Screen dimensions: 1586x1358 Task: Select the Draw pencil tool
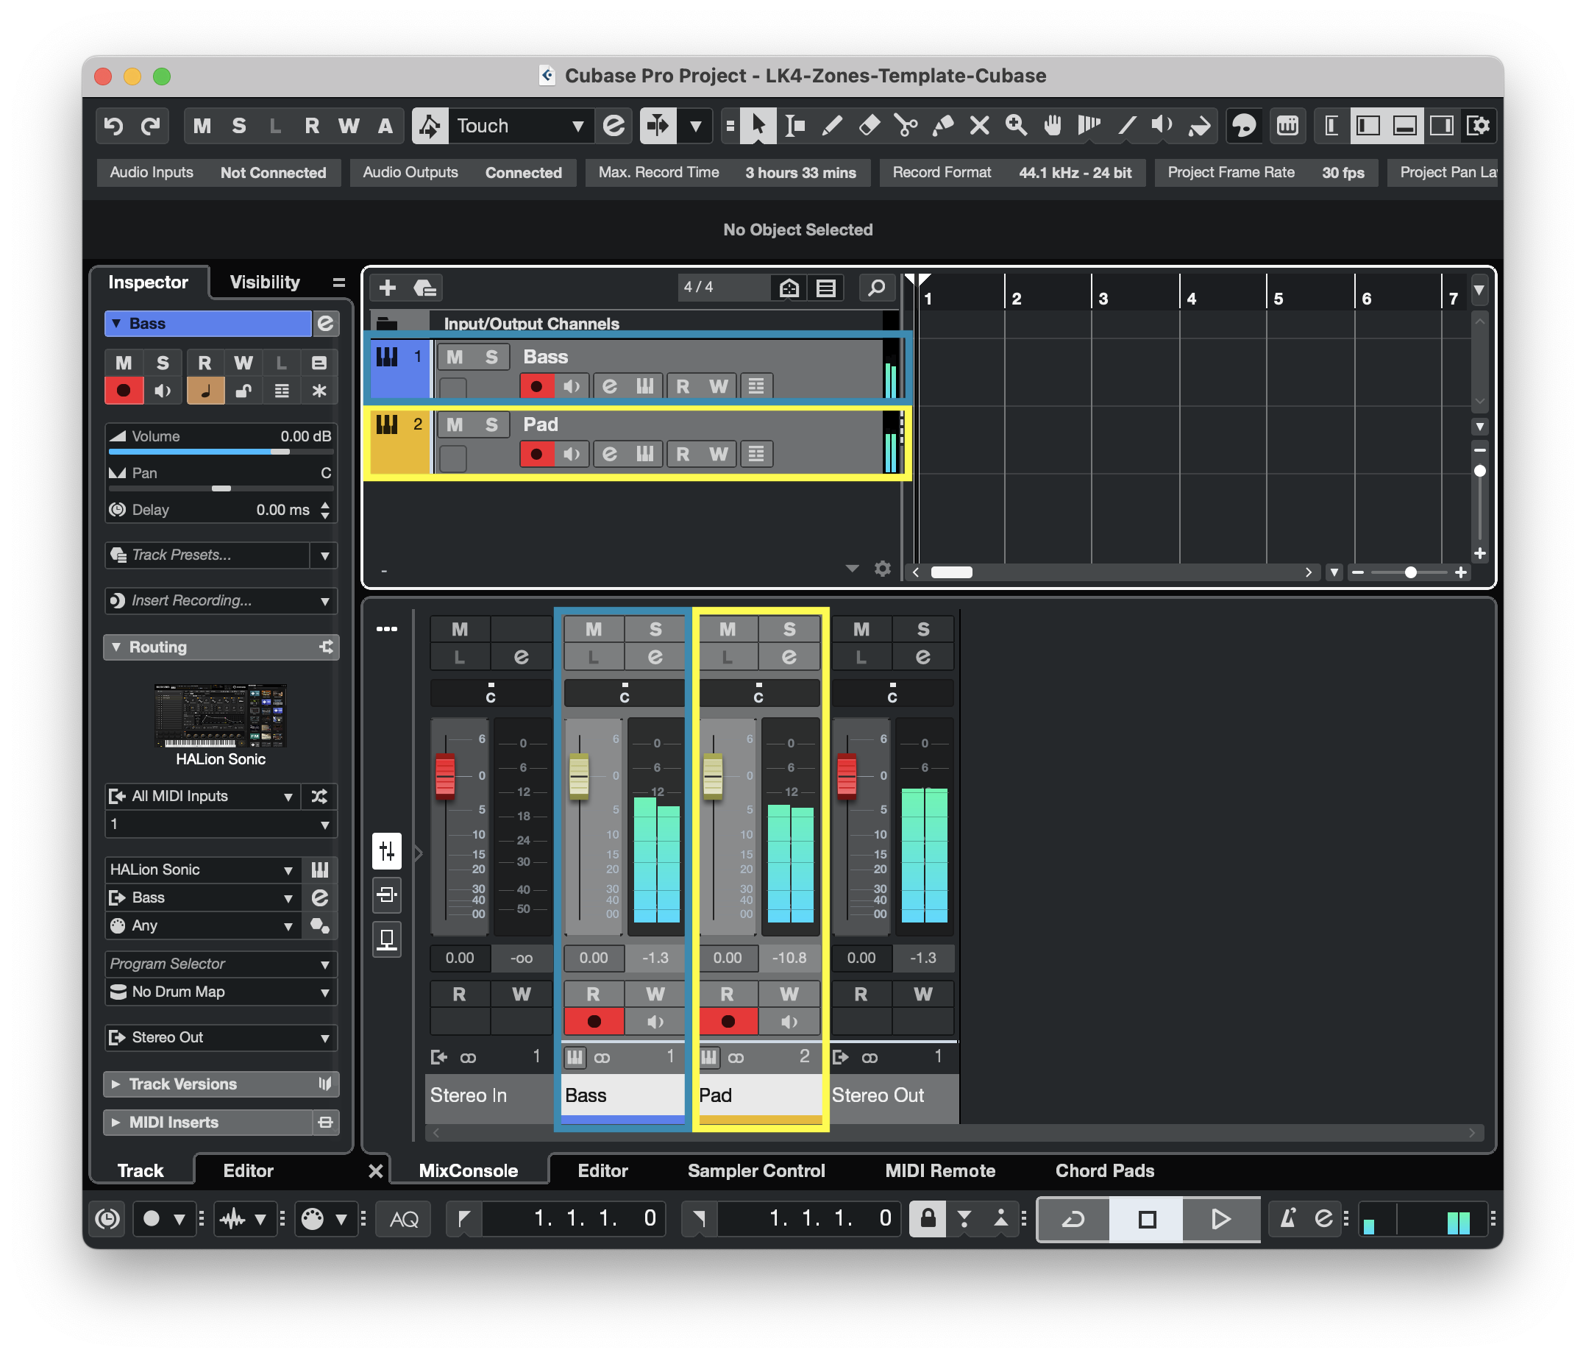[832, 126]
